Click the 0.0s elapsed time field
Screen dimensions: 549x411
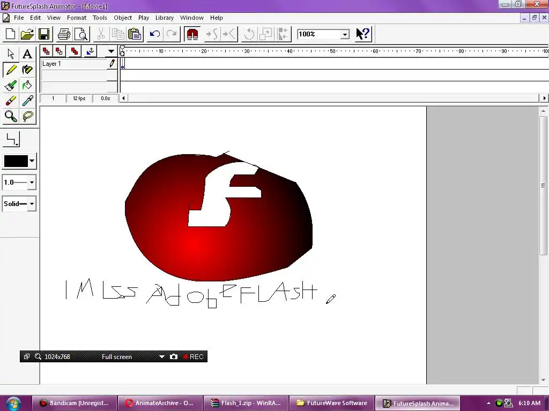(106, 98)
